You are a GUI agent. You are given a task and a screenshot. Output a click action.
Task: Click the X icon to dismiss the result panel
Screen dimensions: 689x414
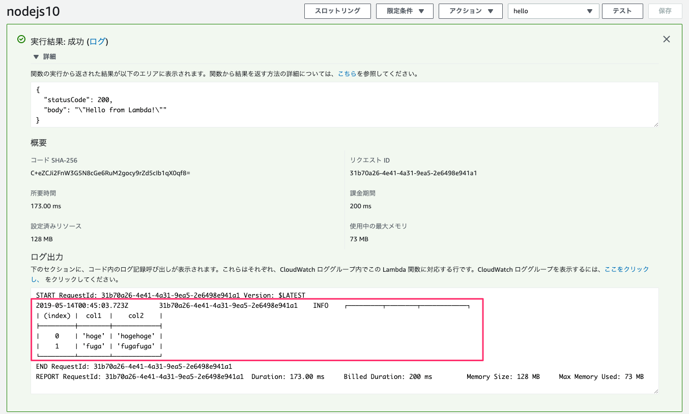667,39
